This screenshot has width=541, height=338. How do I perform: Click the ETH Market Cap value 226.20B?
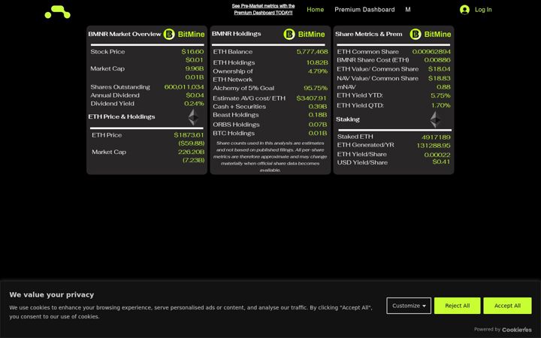191,152
